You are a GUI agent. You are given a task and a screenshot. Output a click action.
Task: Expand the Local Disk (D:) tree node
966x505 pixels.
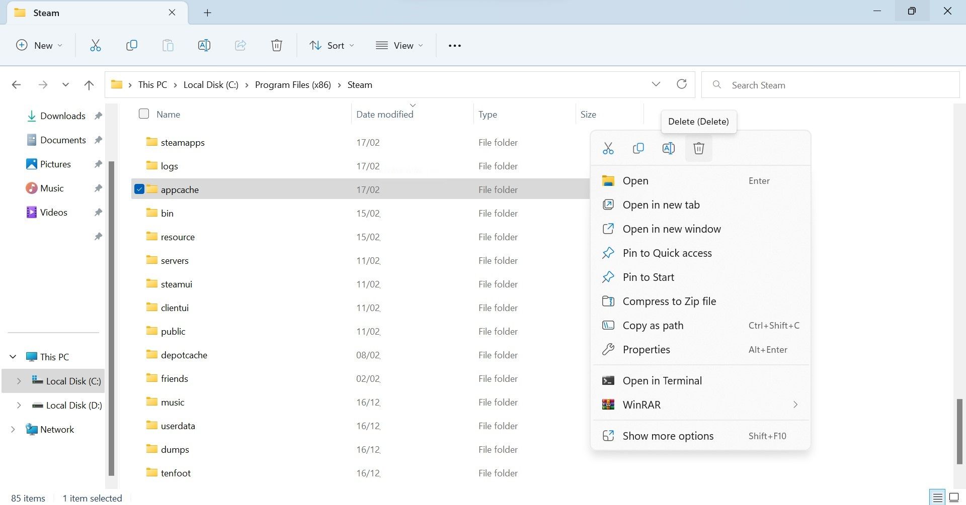click(19, 405)
